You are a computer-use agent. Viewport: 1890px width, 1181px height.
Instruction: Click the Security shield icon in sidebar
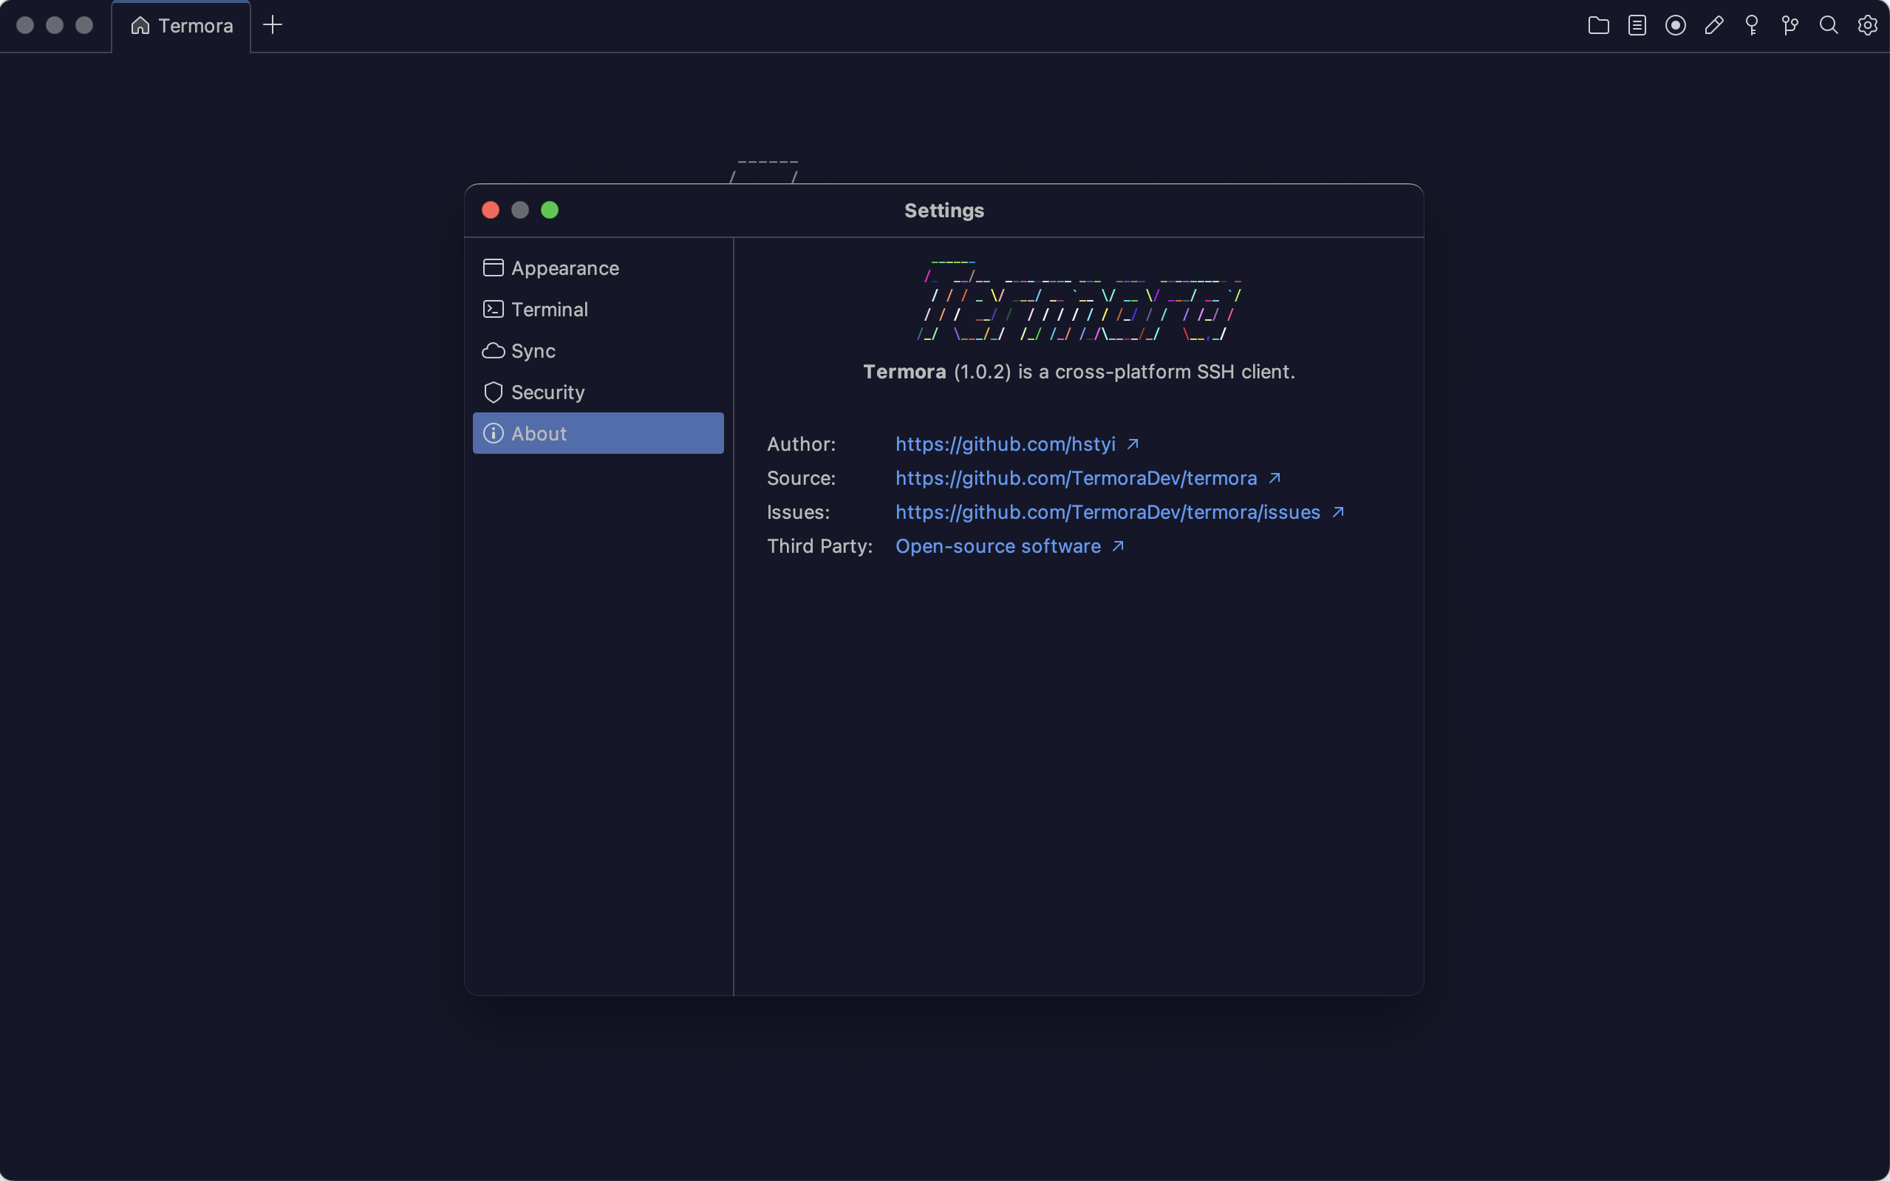pos(493,392)
